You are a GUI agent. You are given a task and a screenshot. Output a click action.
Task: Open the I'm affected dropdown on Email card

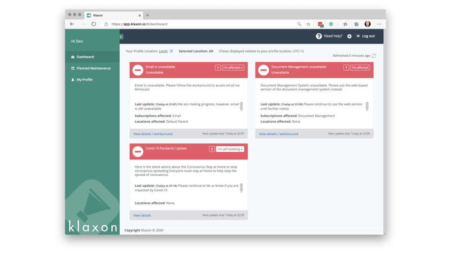[233, 67]
